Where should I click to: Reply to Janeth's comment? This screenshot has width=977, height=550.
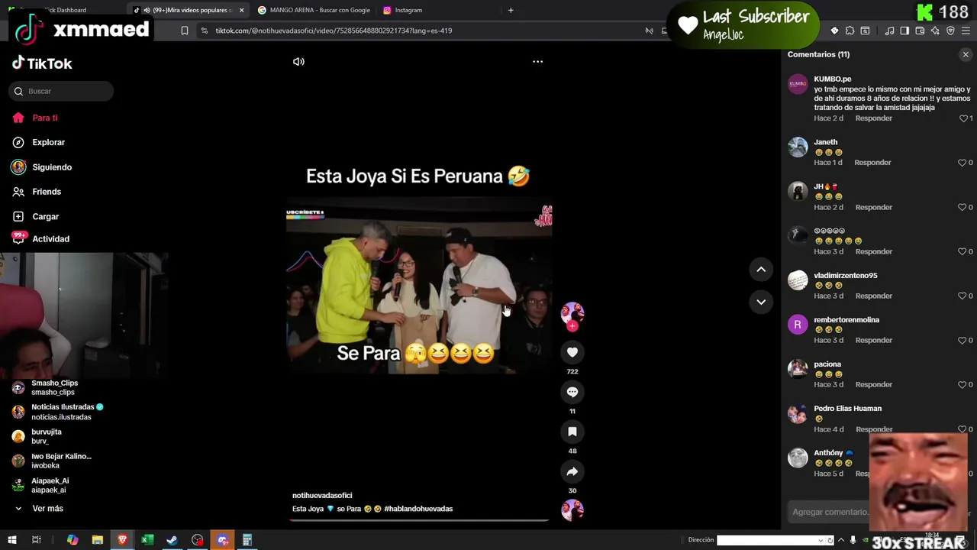[872, 163]
